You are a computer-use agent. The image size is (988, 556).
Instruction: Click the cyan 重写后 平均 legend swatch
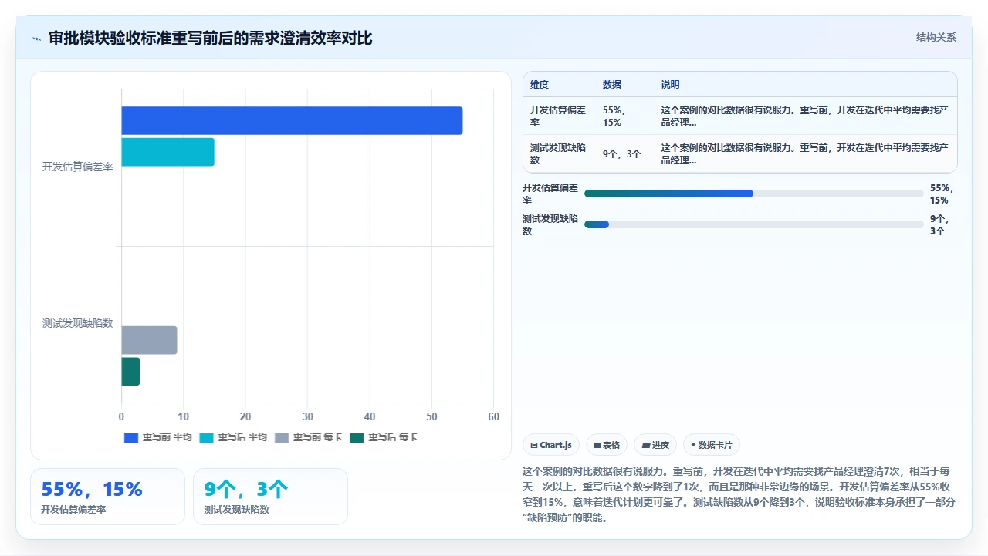[x=206, y=437]
